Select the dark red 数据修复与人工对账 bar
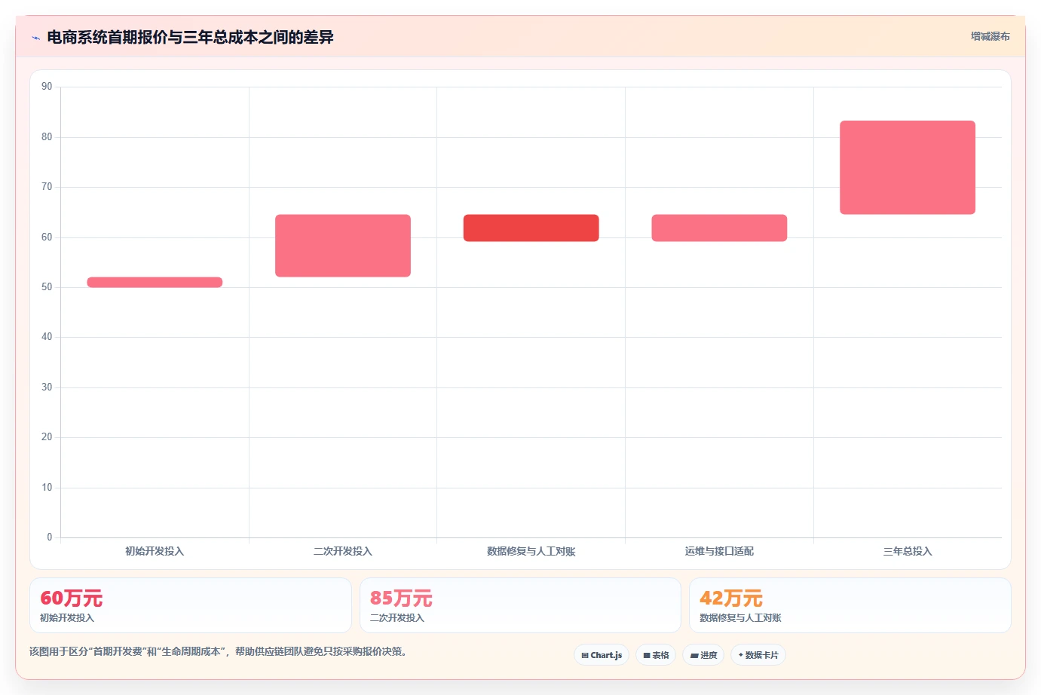 (531, 228)
